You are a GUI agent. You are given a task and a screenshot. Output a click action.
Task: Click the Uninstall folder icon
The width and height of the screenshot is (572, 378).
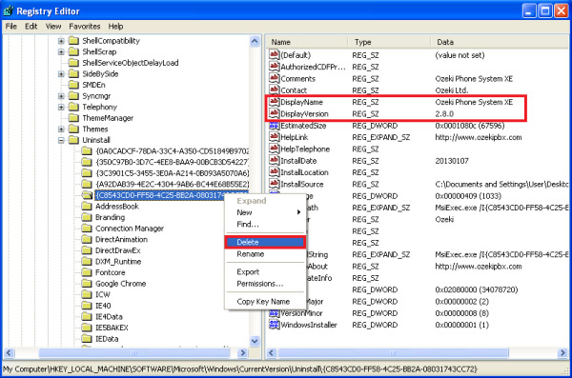pos(74,140)
